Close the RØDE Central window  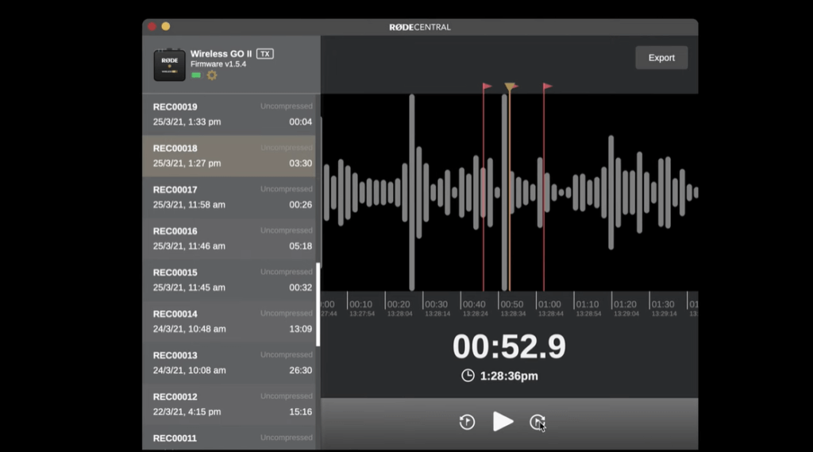(152, 26)
